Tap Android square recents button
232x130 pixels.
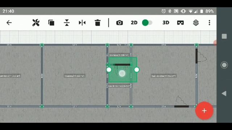point(224,36)
